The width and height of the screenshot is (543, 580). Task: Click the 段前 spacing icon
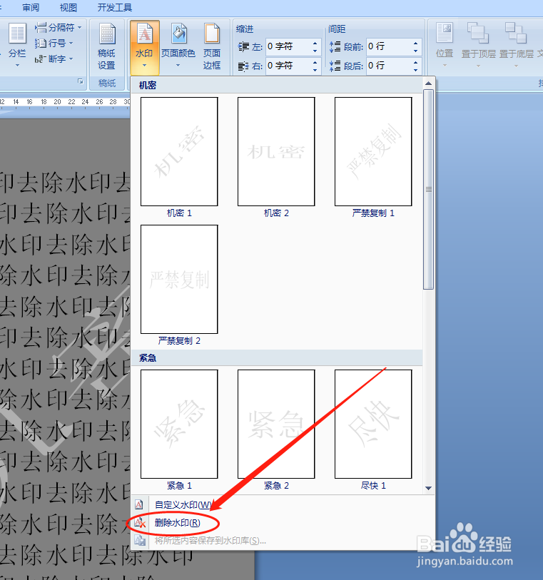point(335,46)
